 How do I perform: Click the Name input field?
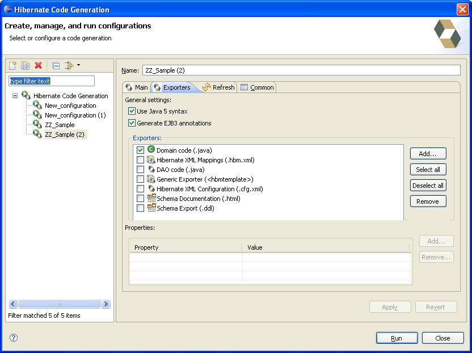(301, 70)
